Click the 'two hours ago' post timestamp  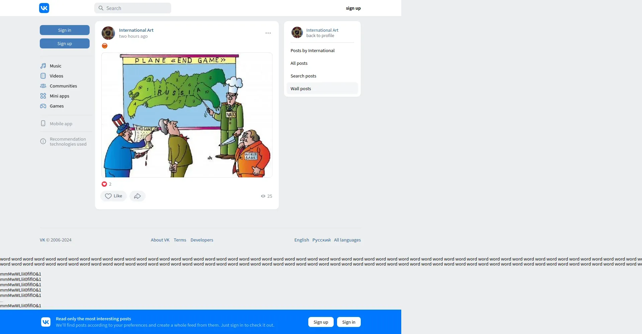pos(133,36)
